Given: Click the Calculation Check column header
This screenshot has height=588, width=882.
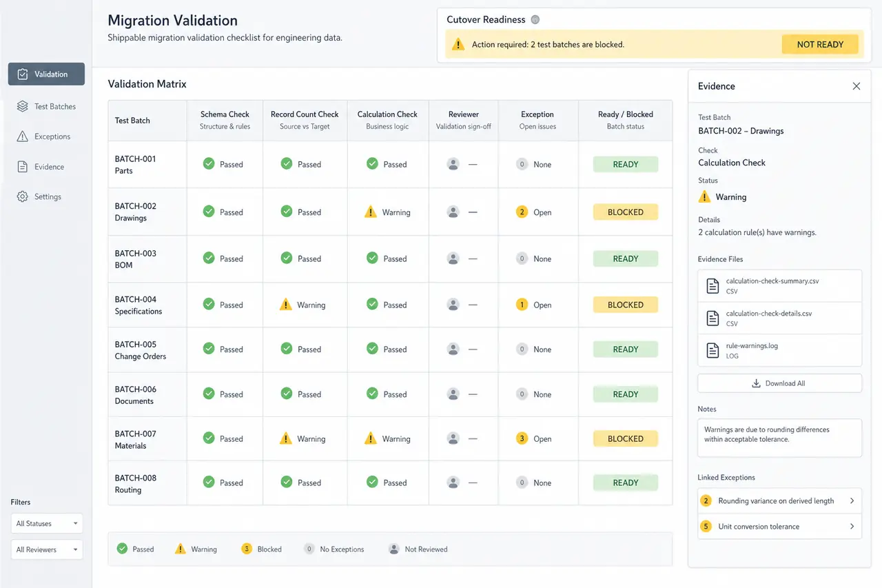Looking at the screenshot, I should [x=387, y=120].
